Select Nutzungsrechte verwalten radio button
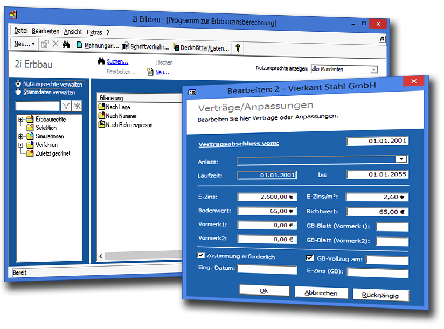The width and height of the screenshot is (444, 329). (x=19, y=85)
